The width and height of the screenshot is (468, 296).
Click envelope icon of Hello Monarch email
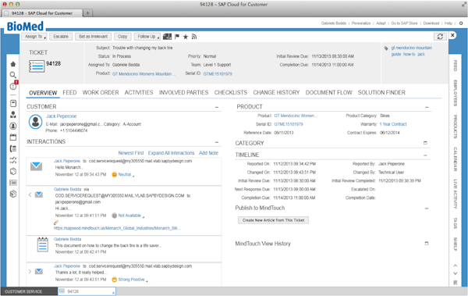click(36, 166)
